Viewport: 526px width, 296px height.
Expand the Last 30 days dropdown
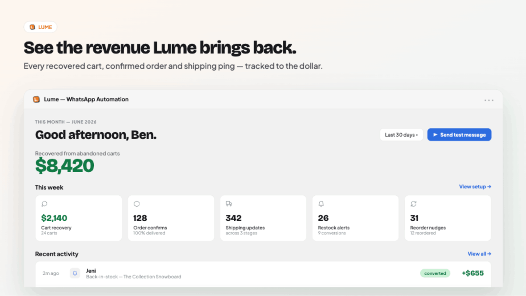[401, 135]
